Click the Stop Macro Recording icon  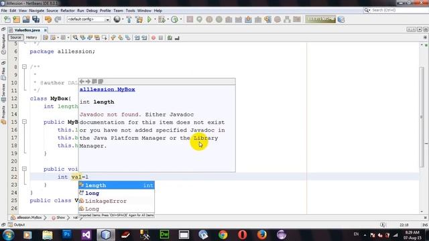161,37
